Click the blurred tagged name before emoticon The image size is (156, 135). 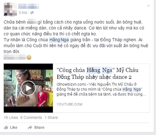click(15, 57)
